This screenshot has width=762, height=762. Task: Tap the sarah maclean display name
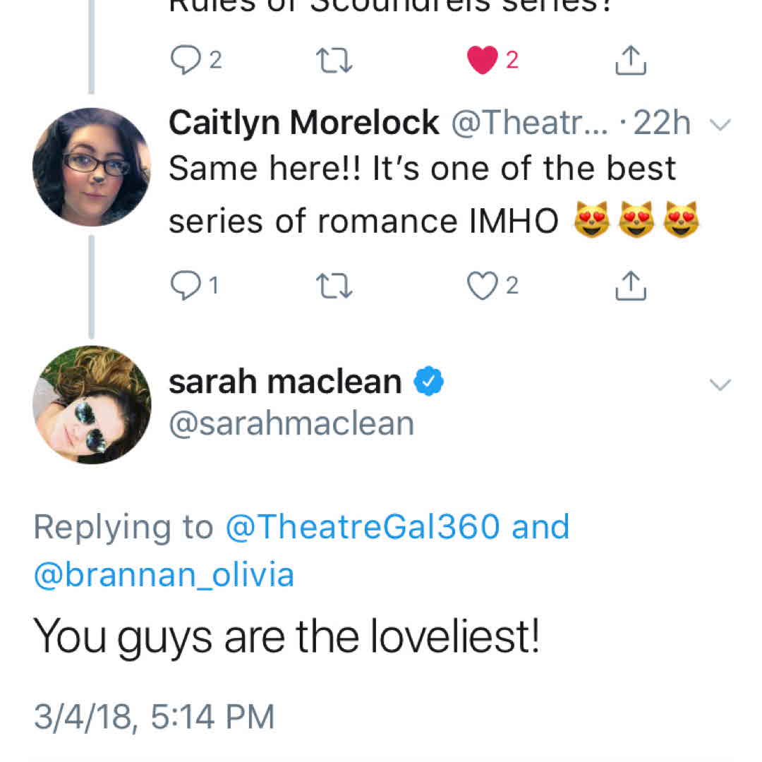coord(284,382)
